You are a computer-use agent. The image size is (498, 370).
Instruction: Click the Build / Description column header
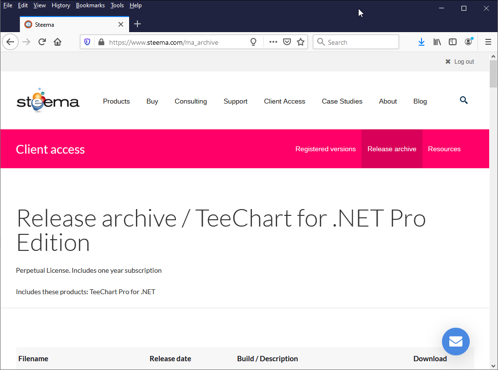pyautogui.click(x=268, y=359)
